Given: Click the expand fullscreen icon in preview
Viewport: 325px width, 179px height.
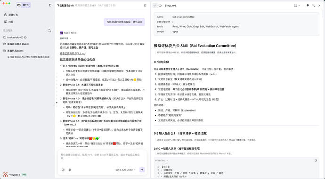Looking at the screenshot, I should [313, 6].
